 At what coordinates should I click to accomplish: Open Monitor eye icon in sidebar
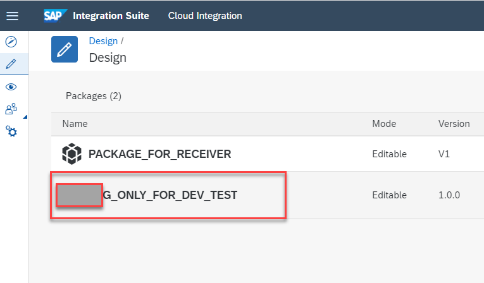pos(11,87)
